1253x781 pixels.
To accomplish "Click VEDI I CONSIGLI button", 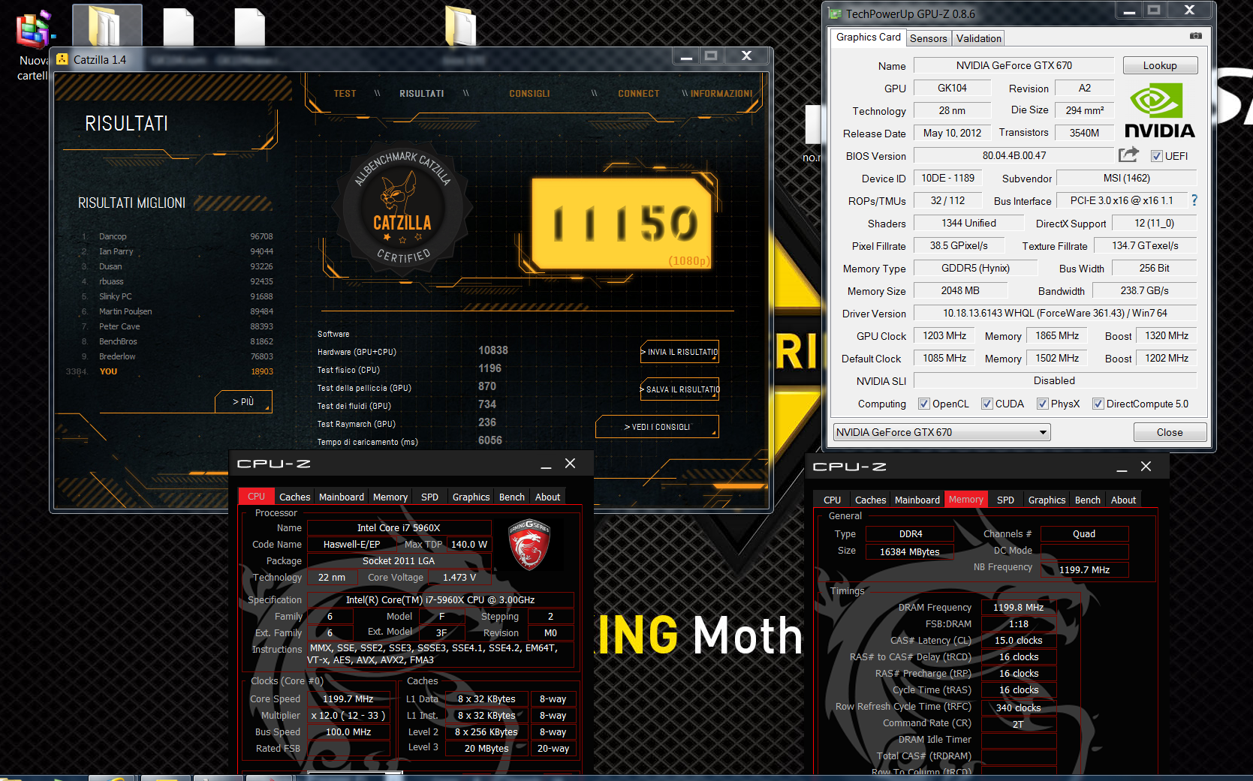I will coord(657,427).
